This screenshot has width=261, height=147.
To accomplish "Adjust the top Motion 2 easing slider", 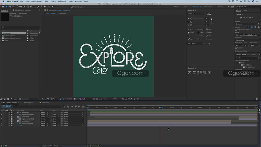I will (191, 18).
